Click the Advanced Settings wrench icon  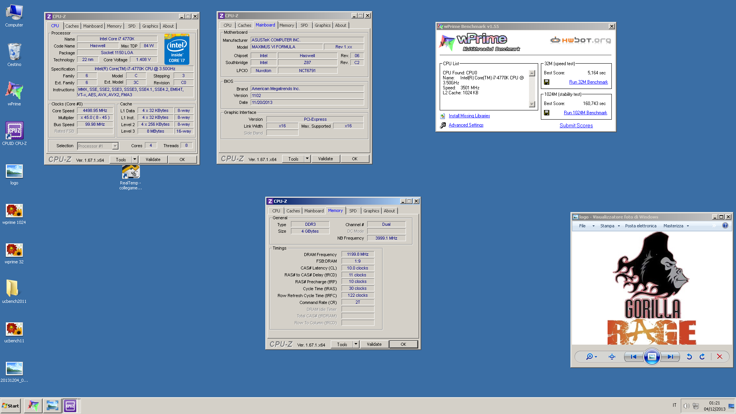(443, 125)
